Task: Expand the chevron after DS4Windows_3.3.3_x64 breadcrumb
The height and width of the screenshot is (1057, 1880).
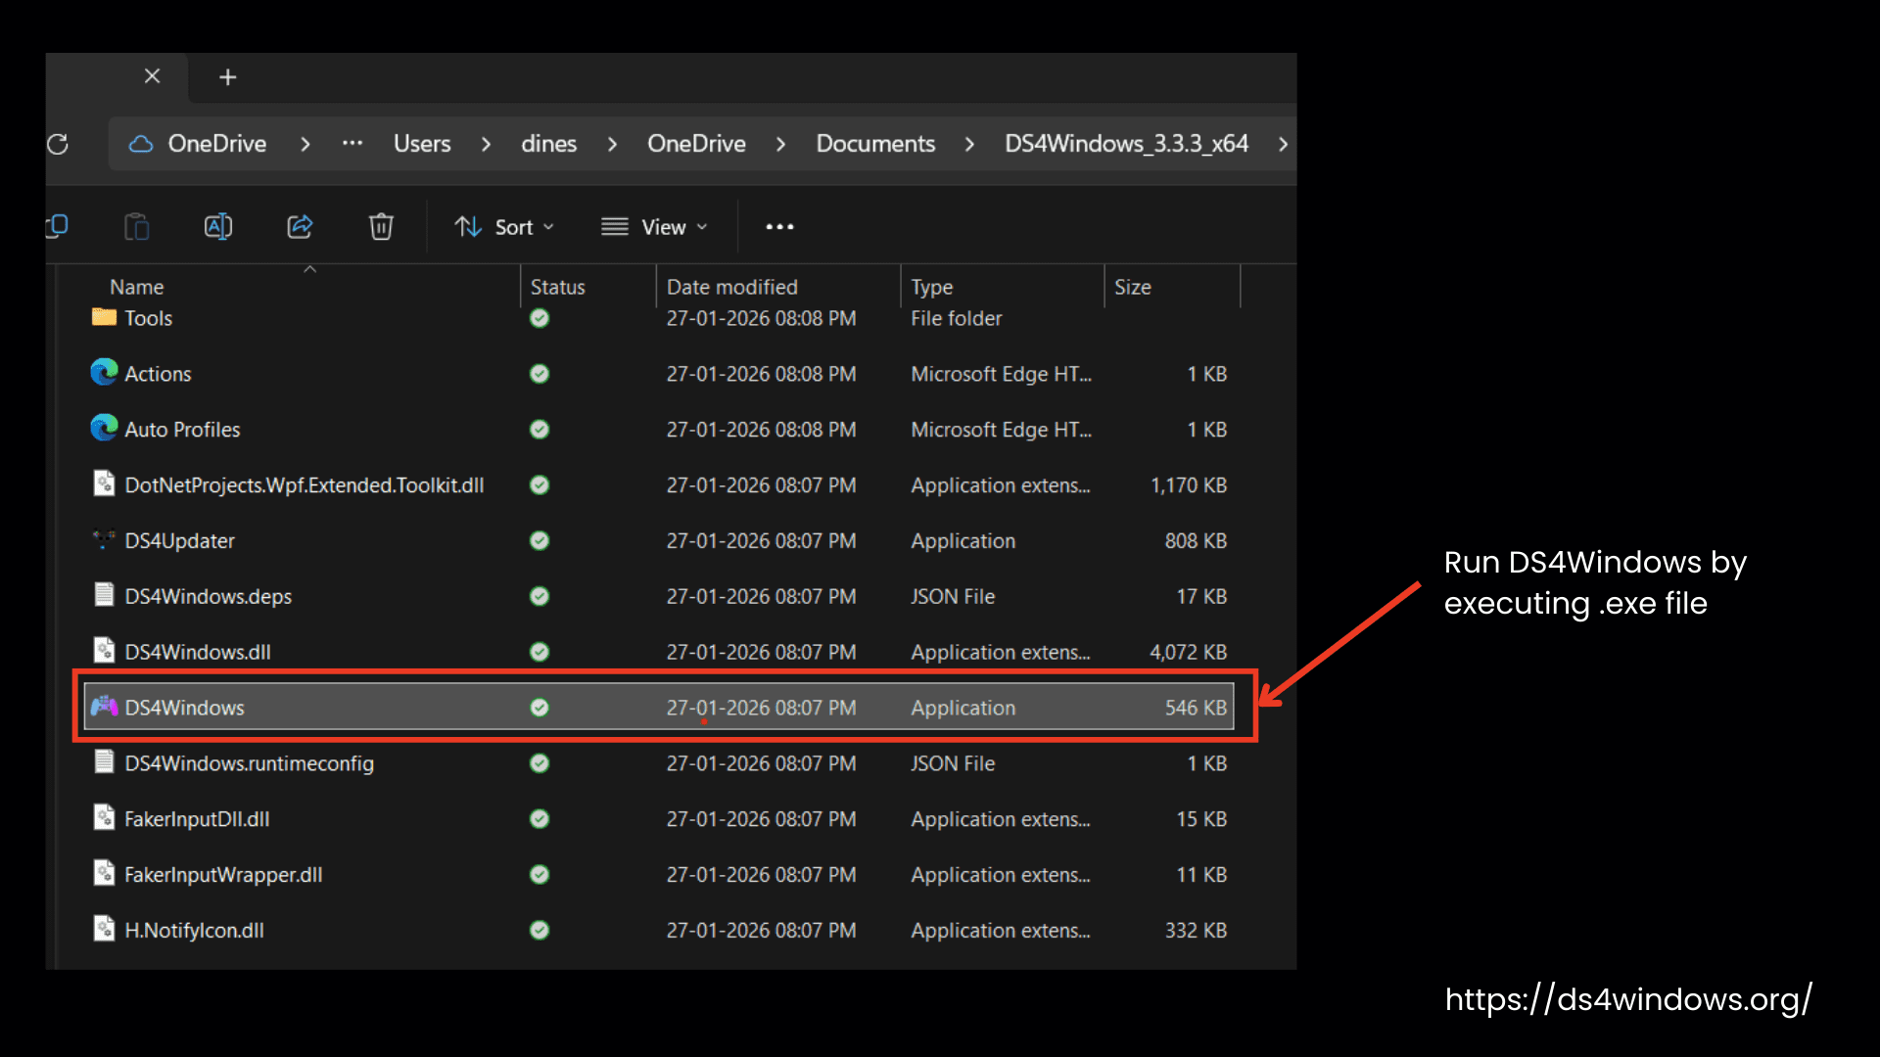Action: [1283, 144]
